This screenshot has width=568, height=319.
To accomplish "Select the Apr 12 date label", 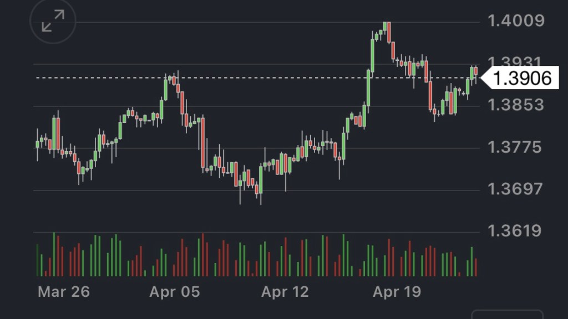I will (285, 292).
